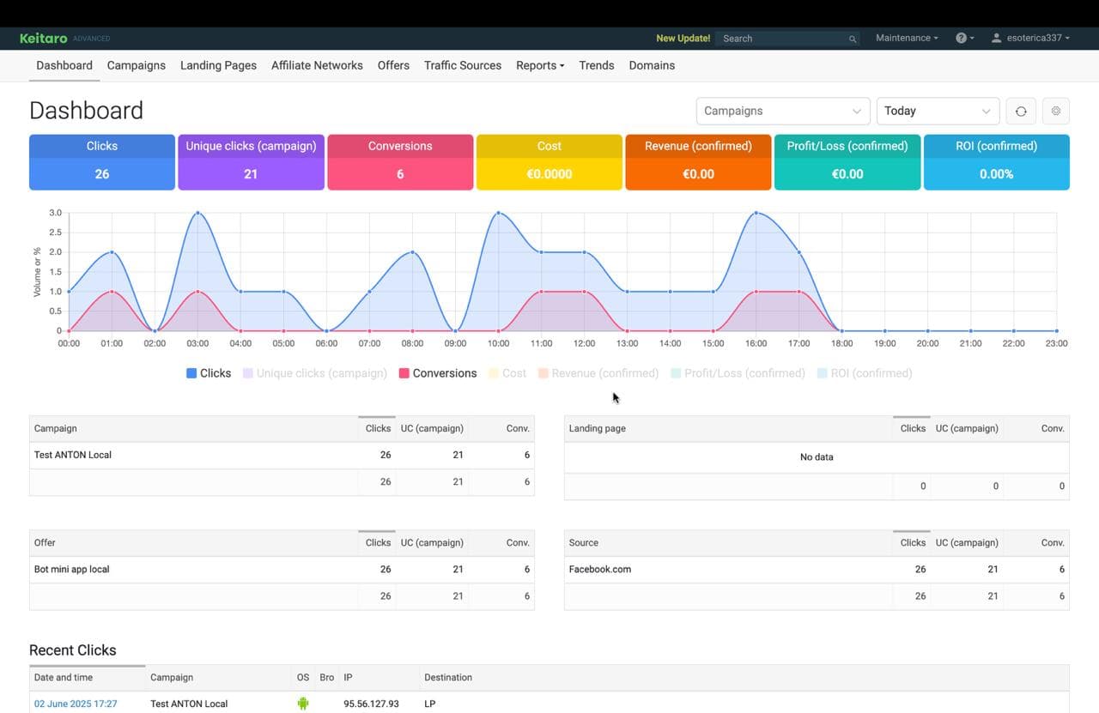Open the Trends tab
Image resolution: width=1099 pixels, height=713 pixels.
coord(597,65)
